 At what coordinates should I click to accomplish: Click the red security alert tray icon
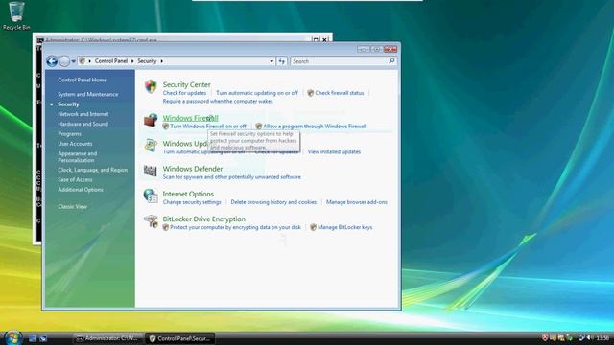click(x=545, y=337)
